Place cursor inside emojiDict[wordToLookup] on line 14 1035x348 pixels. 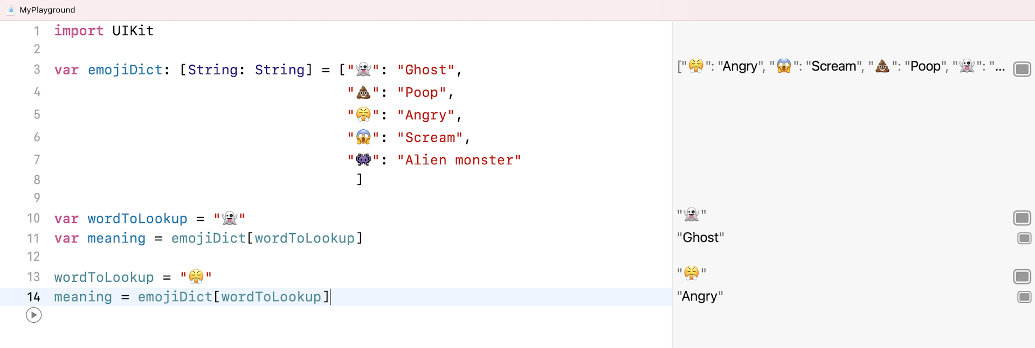[x=270, y=296]
